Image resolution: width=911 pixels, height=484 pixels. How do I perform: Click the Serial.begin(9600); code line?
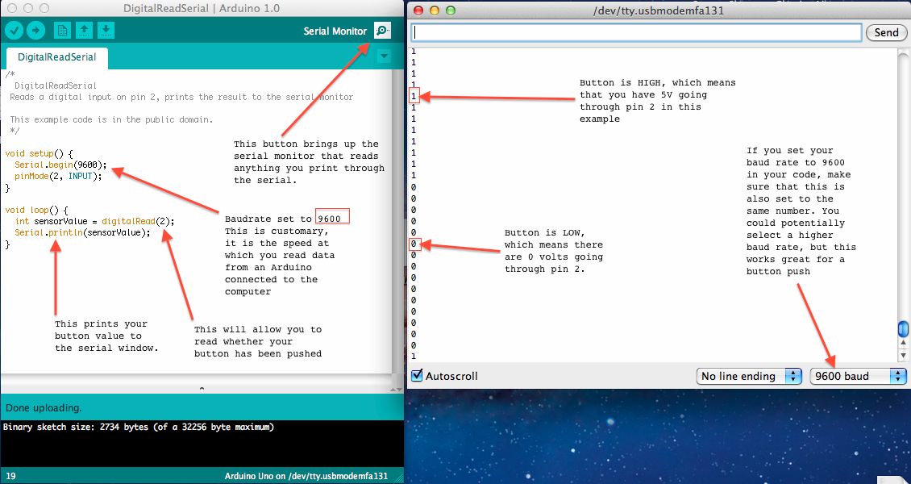tap(61, 165)
